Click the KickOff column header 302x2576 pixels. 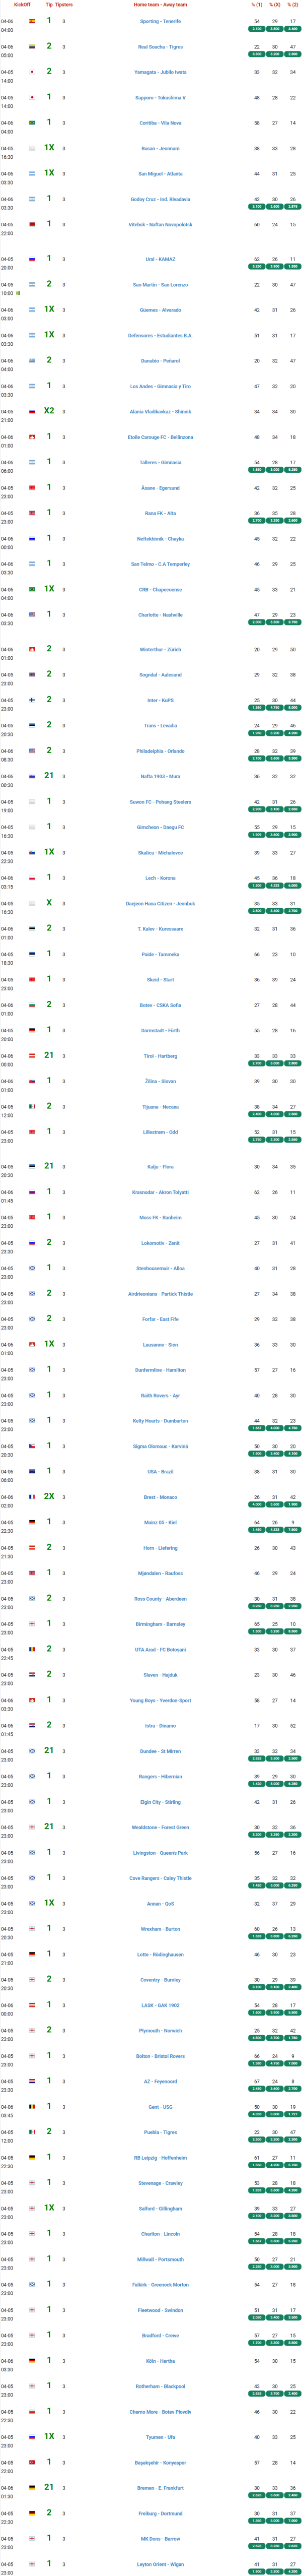click(22, 5)
